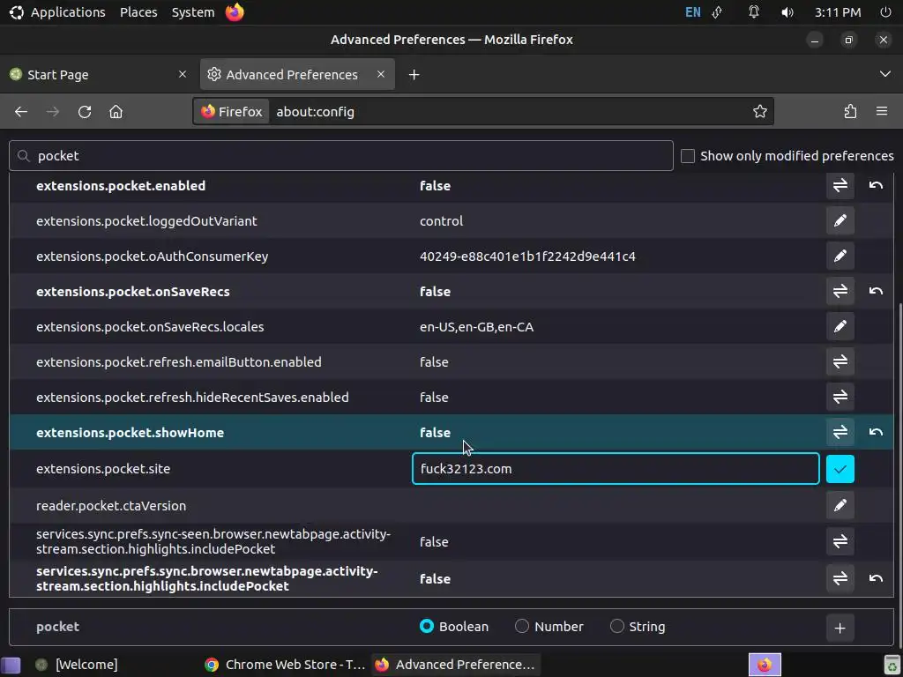
Task: Click the Firefox identity badge in address bar
Action: pyautogui.click(x=232, y=112)
